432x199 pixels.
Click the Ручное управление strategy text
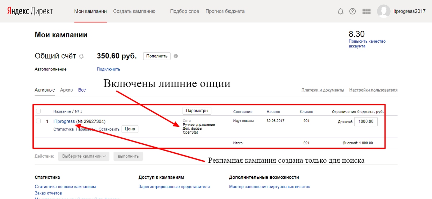[199, 125]
